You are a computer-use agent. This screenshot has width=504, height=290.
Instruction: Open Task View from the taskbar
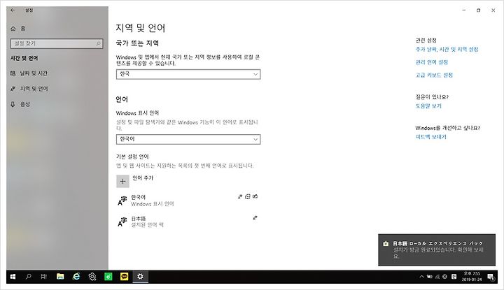[43, 277]
